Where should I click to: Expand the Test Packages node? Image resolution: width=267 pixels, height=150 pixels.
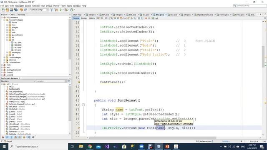pyautogui.click(x=5, y=57)
